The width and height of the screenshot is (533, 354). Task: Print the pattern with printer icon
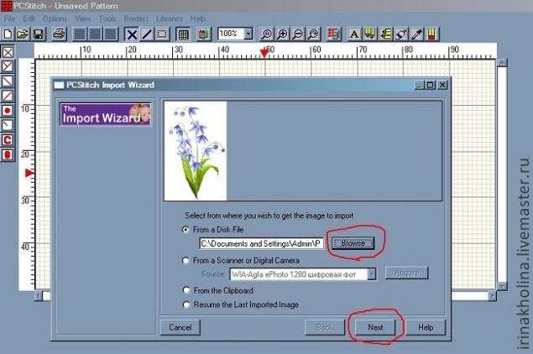(59, 34)
